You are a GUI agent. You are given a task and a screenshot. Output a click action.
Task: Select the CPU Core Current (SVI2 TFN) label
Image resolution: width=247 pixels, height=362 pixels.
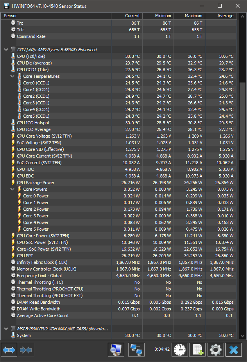(x=45, y=156)
